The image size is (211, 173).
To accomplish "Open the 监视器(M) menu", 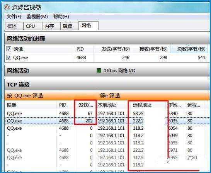I will pyautogui.click(x=37, y=17).
